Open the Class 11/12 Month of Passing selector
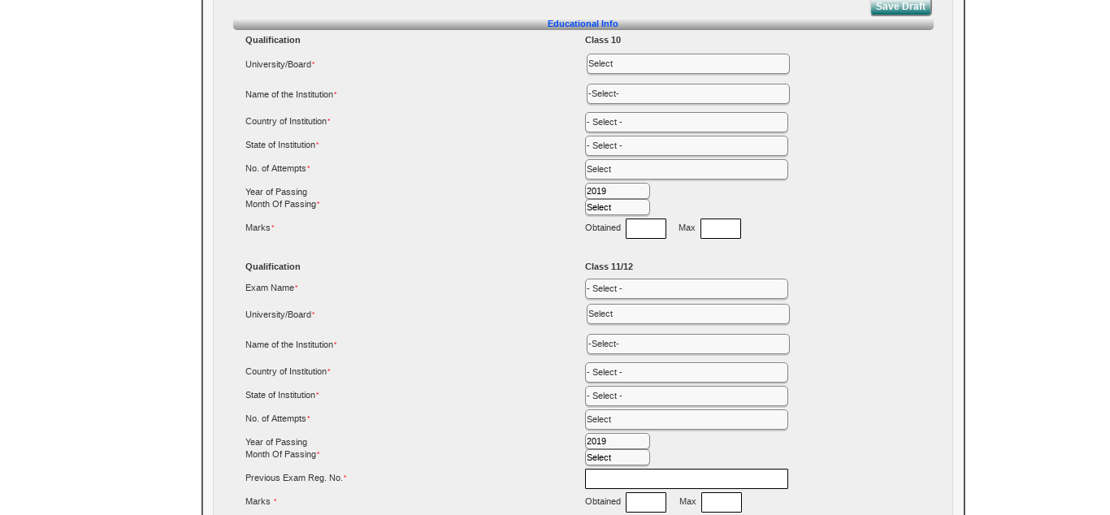The image size is (1110, 515). coord(617,457)
